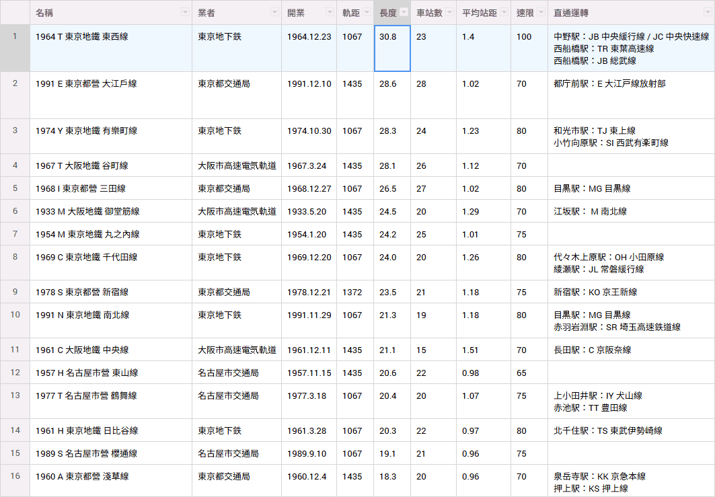Select cell 1974 Y 東京地鐵 有樂町線
This screenshot has height=497, width=715.
coord(111,137)
